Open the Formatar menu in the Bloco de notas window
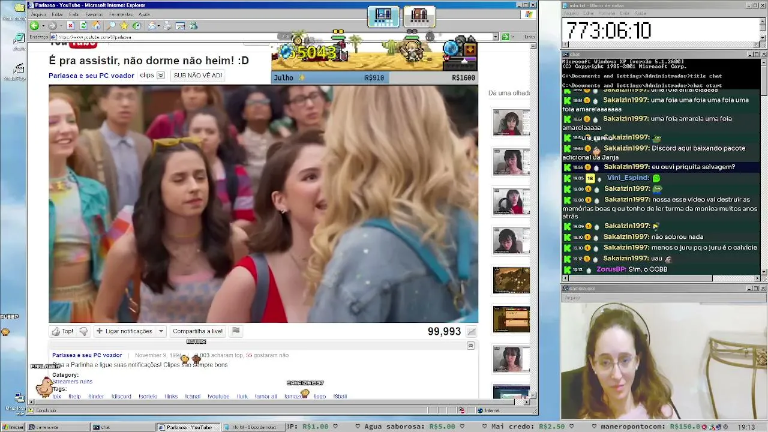The image size is (768, 432). tap(608, 13)
